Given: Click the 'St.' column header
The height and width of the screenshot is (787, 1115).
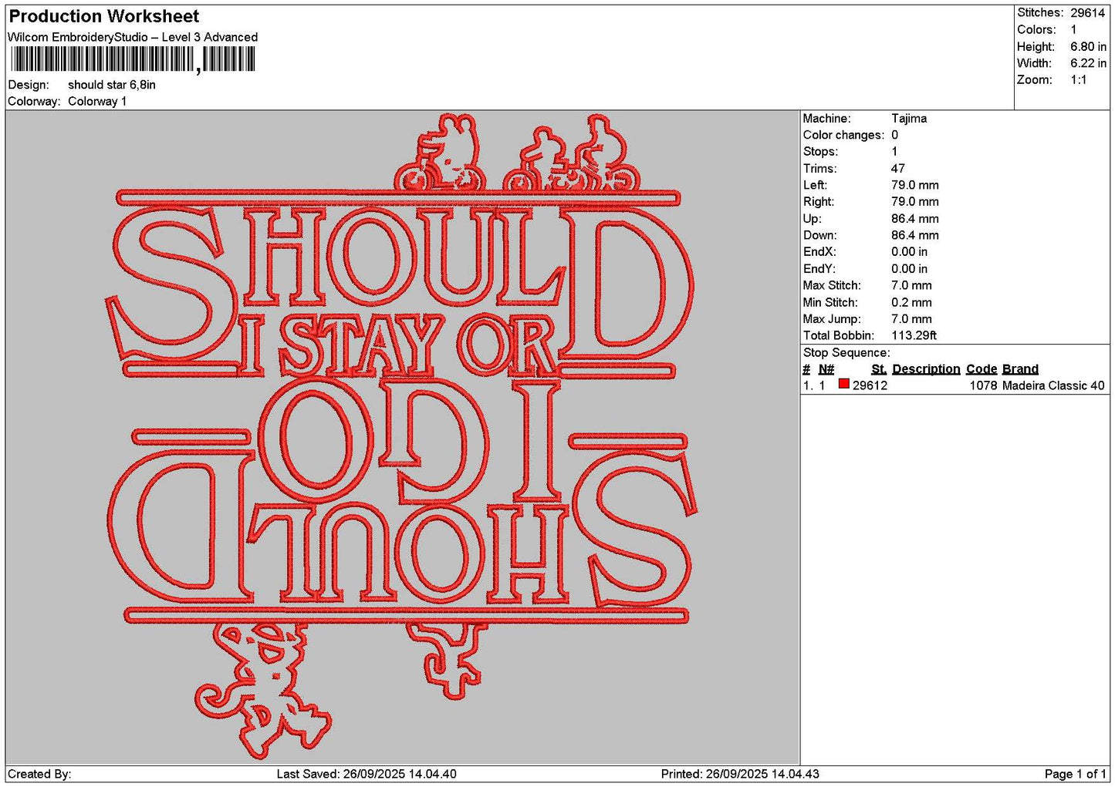Looking at the screenshot, I should (879, 369).
